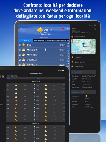
Task: Open the hamburger menu on Roma forecast screen
Action: pos(21,28)
